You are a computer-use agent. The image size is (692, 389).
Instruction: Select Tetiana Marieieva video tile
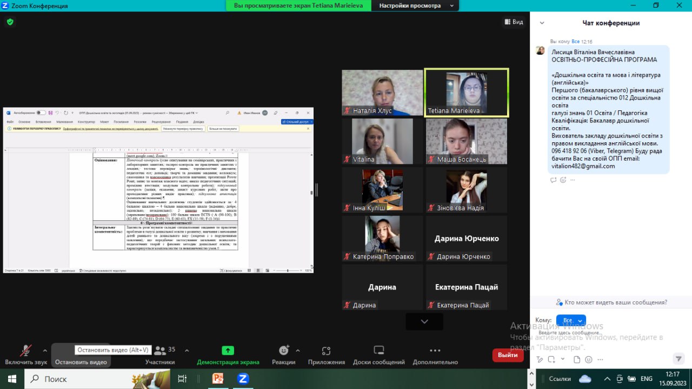tap(466, 93)
